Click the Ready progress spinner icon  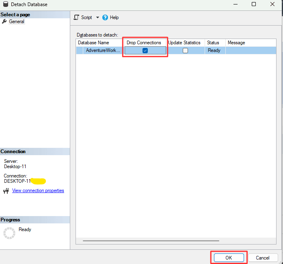coord(9,233)
